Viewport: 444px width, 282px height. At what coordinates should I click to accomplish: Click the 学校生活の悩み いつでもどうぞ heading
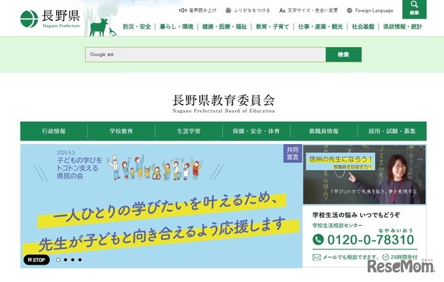(356, 215)
